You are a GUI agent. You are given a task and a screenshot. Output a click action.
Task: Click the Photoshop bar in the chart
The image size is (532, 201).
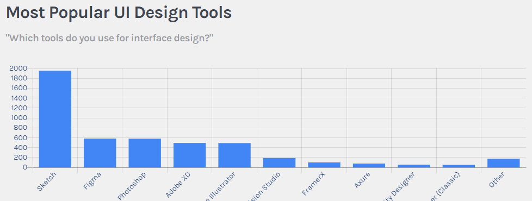coord(145,153)
